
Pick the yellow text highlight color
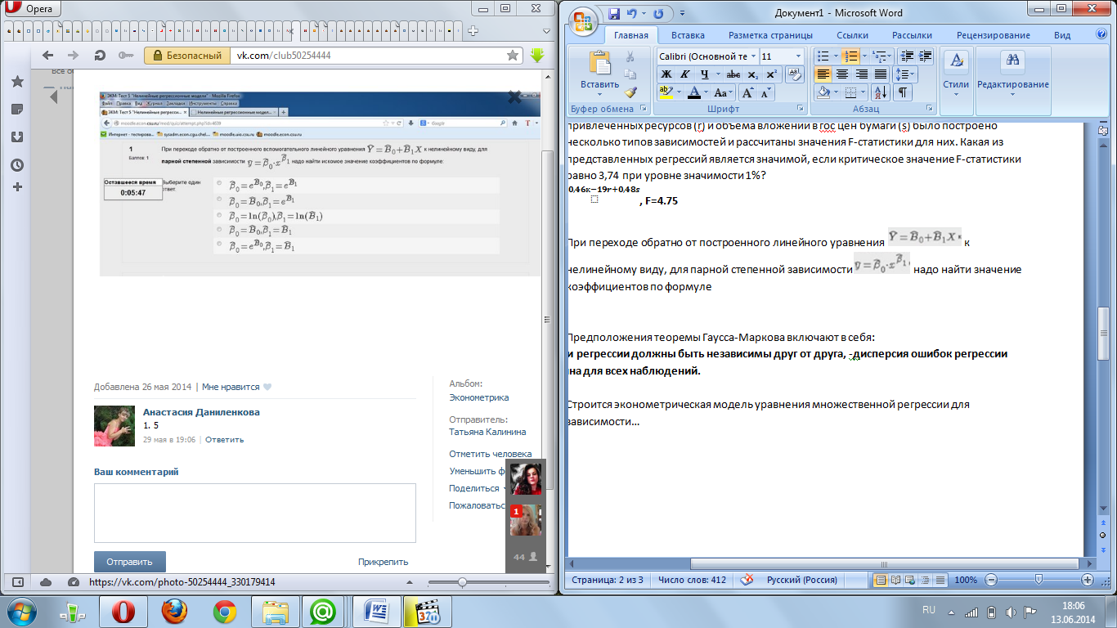pyautogui.click(x=666, y=92)
